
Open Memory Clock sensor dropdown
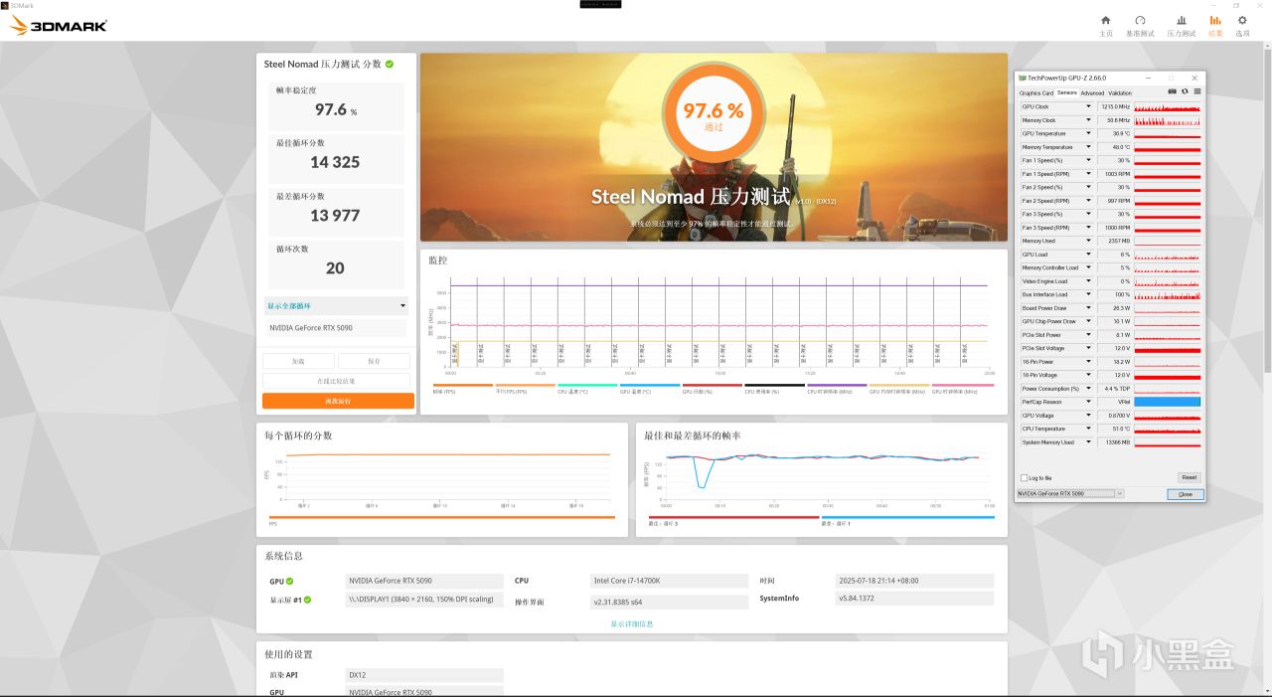click(x=1088, y=120)
